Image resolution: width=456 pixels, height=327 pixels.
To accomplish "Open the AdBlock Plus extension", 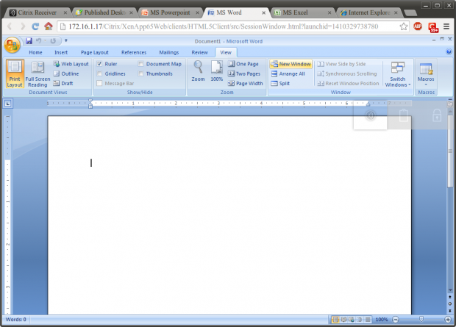I will (x=418, y=26).
